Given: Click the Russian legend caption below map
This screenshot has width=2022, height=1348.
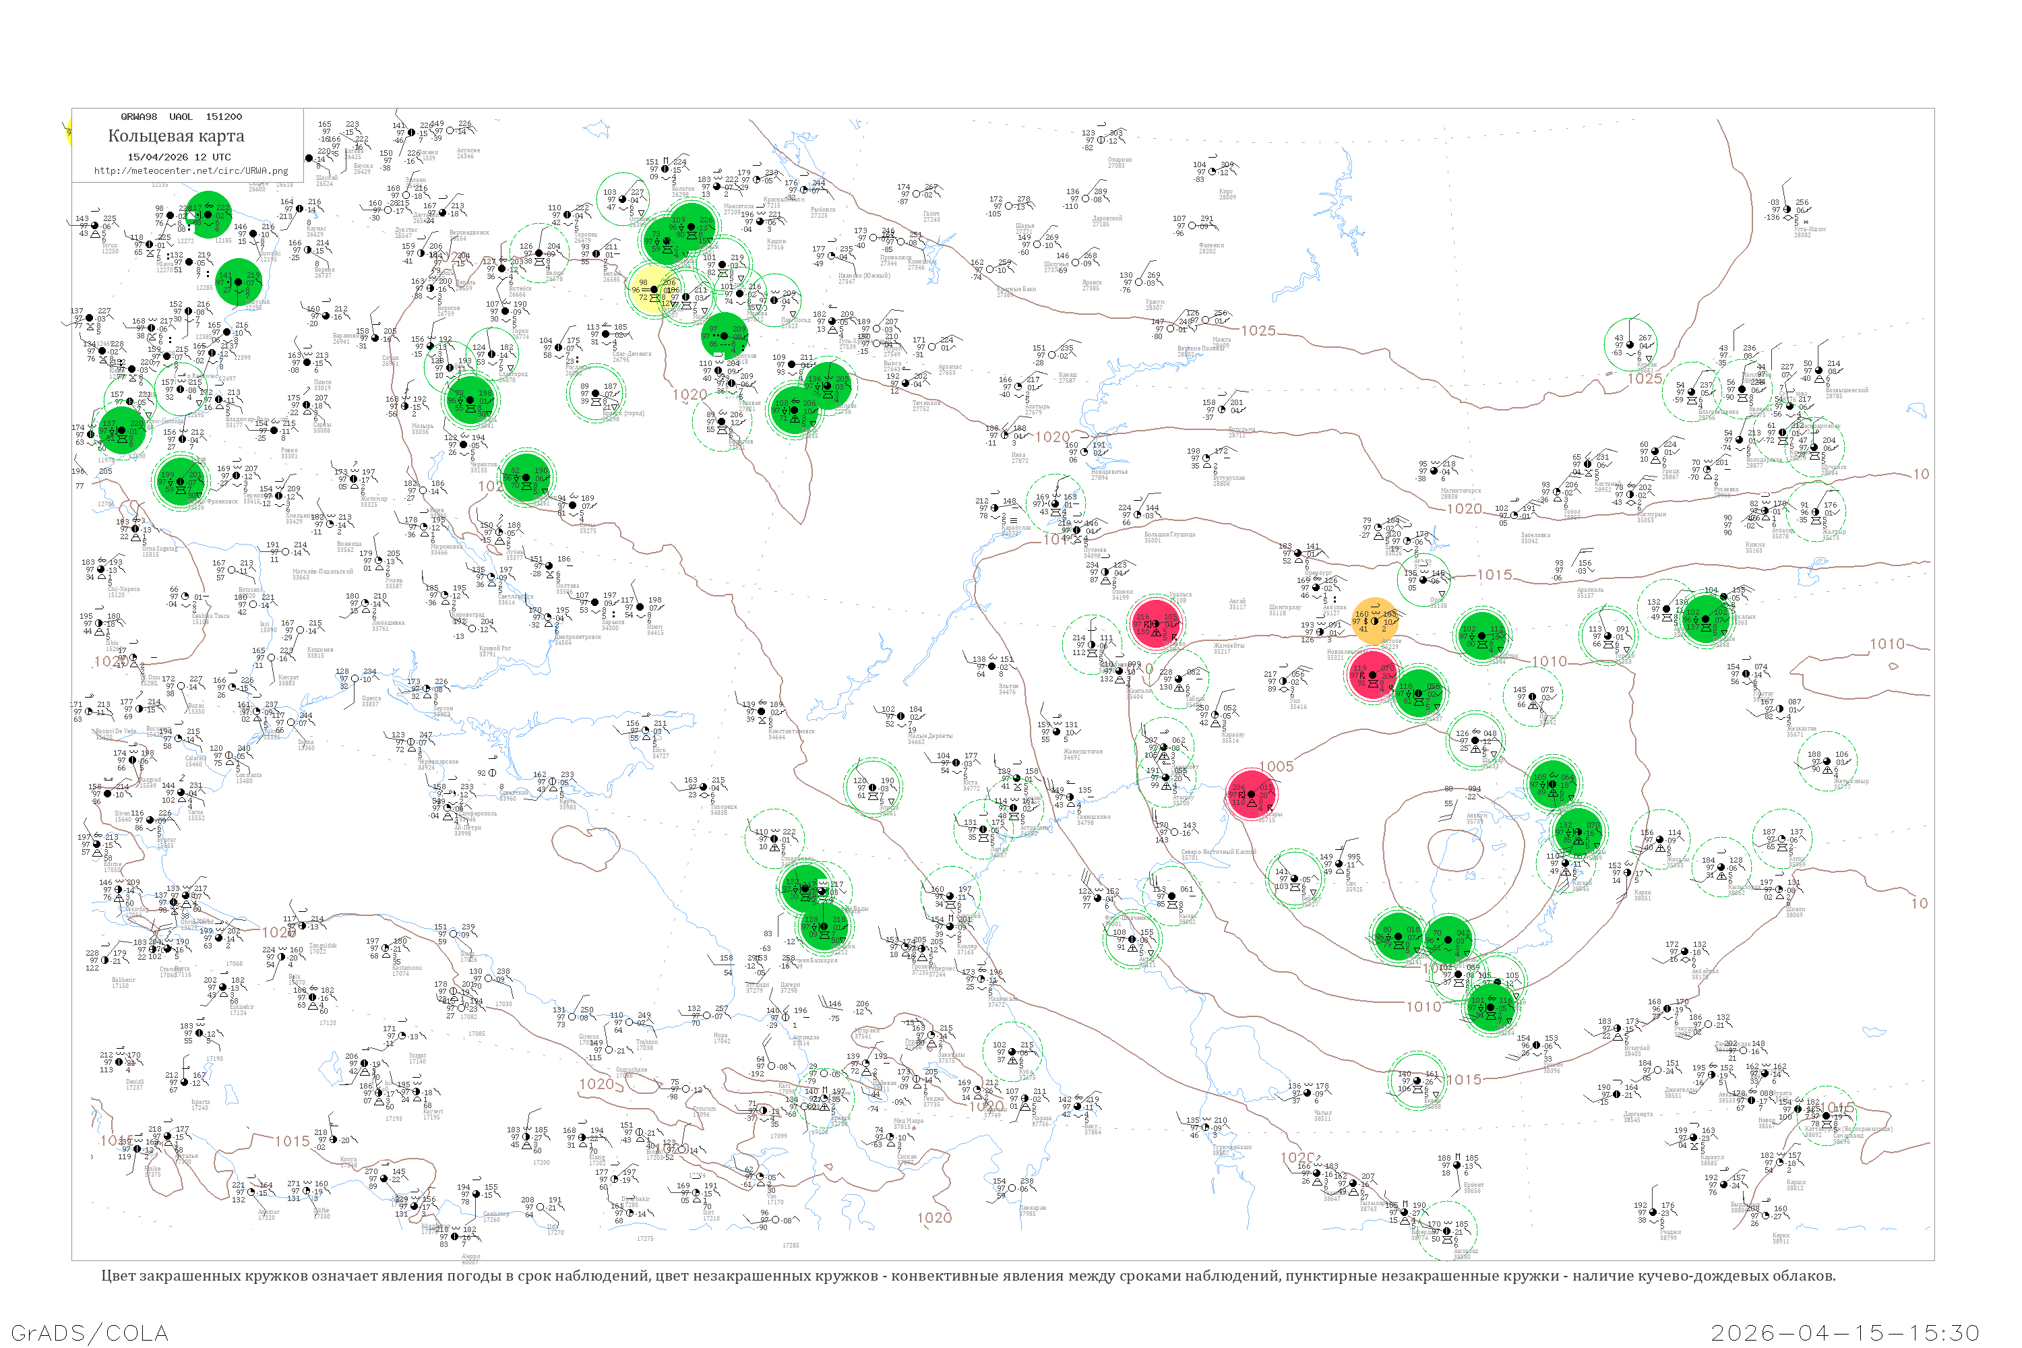Looking at the screenshot, I should pyautogui.click(x=968, y=1276).
